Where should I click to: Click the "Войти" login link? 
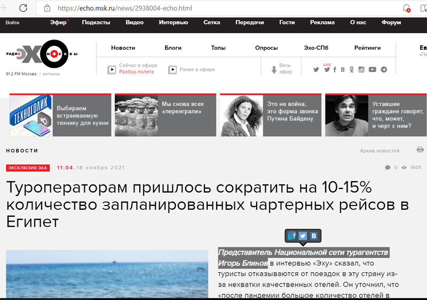12,22
